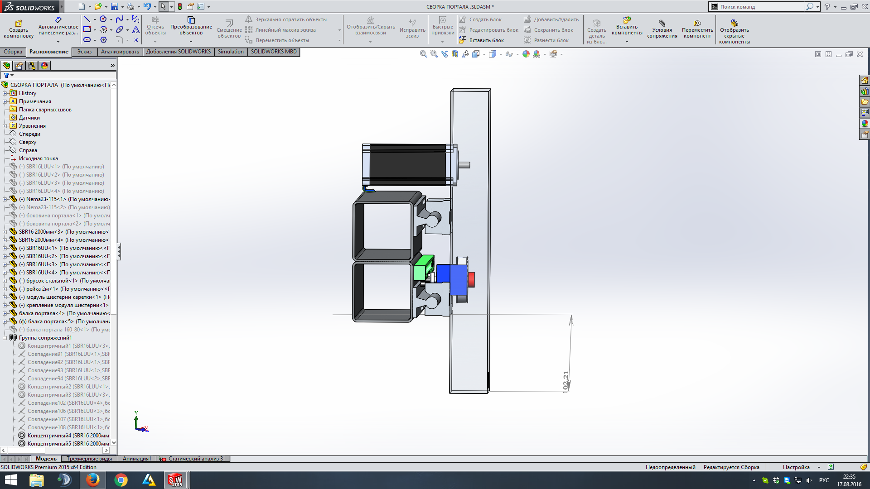Expand the History tree node
Screen dimensions: 870x489
click(5, 93)
